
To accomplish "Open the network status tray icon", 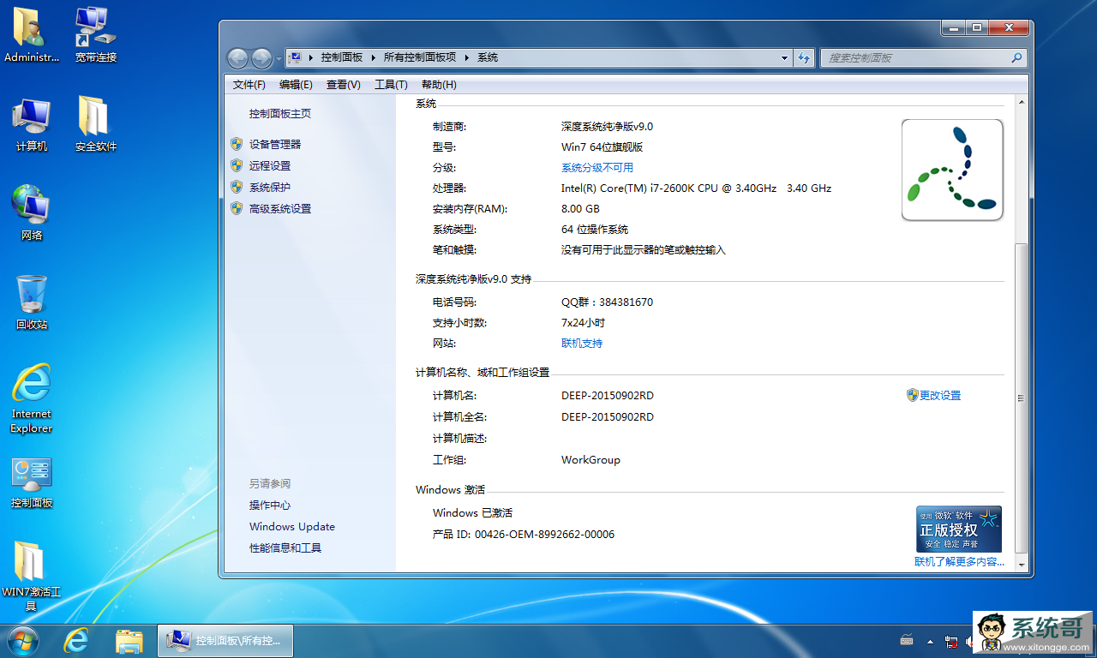I will click(x=951, y=641).
